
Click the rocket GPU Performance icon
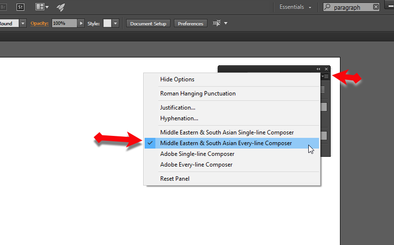[61, 7]
